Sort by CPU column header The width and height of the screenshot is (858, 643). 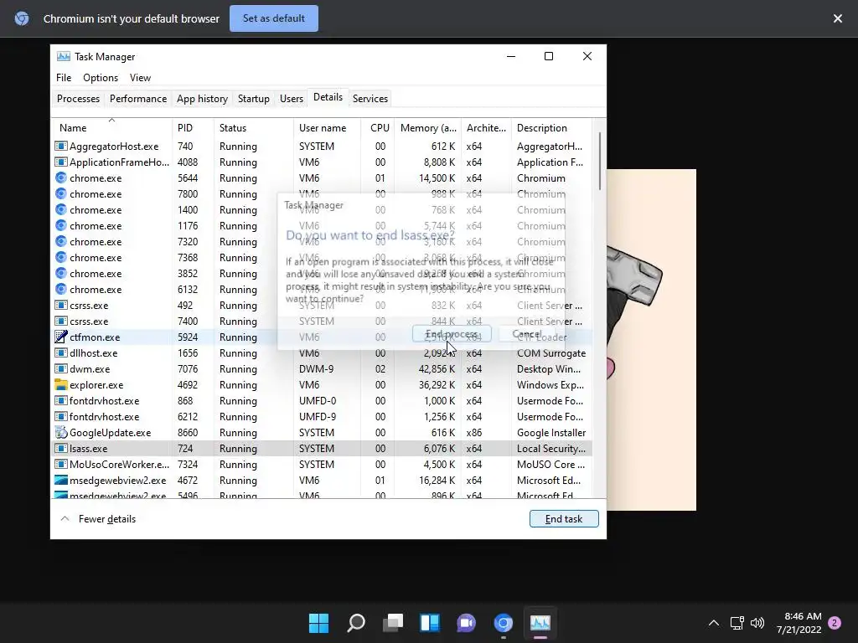(378, 127)
